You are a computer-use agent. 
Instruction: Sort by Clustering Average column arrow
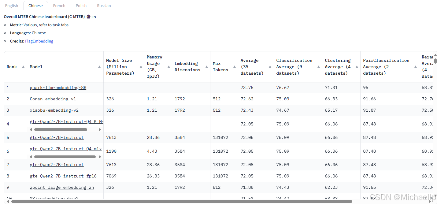click(x=357, y=67)
